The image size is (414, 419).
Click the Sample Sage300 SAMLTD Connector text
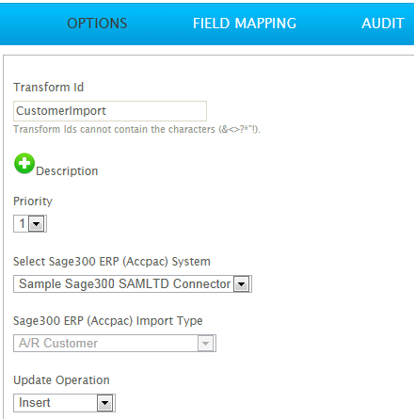coord(124,283)
